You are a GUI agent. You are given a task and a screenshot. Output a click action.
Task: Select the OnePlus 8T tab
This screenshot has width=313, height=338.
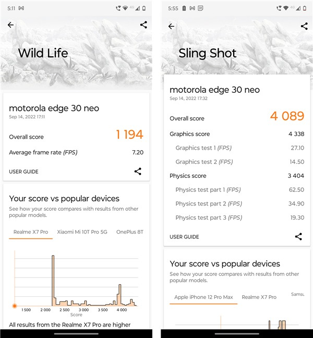(129, 232)
